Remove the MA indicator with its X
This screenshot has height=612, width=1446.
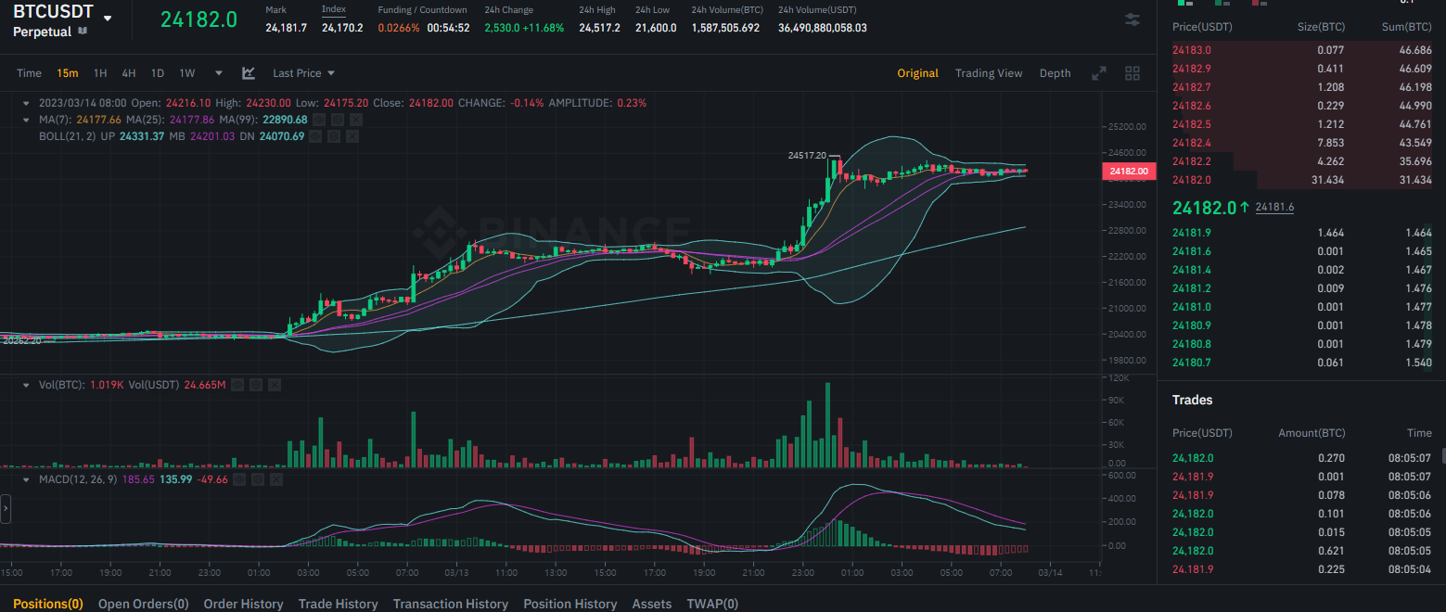(x=355, y=120)
